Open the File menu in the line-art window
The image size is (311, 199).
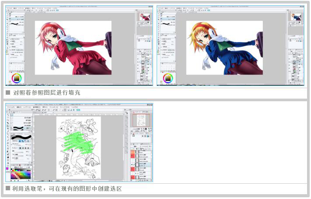(10, 107)
